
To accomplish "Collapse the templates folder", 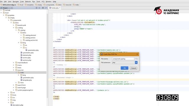I will (x=4, y=15).
